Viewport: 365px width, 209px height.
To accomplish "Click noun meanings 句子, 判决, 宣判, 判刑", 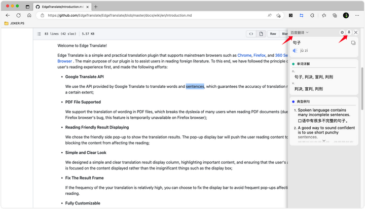I will pyautogui.click(x=314, y=77).
